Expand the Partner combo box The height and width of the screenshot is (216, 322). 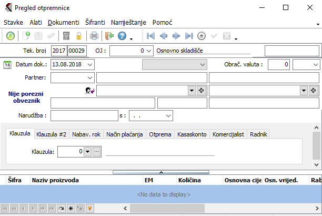click(89, 77)
